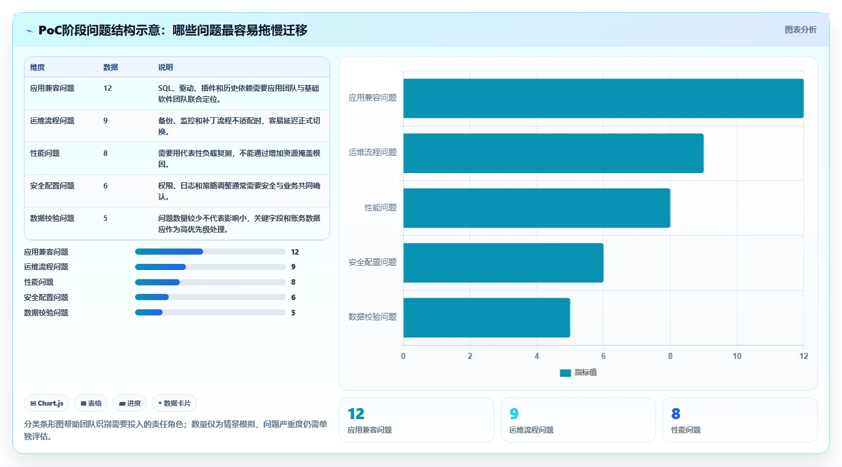Viewport: 842px width, 467px height.
Task: Click the table value 6 for 安全配置问题
Action: pos(106,186)
